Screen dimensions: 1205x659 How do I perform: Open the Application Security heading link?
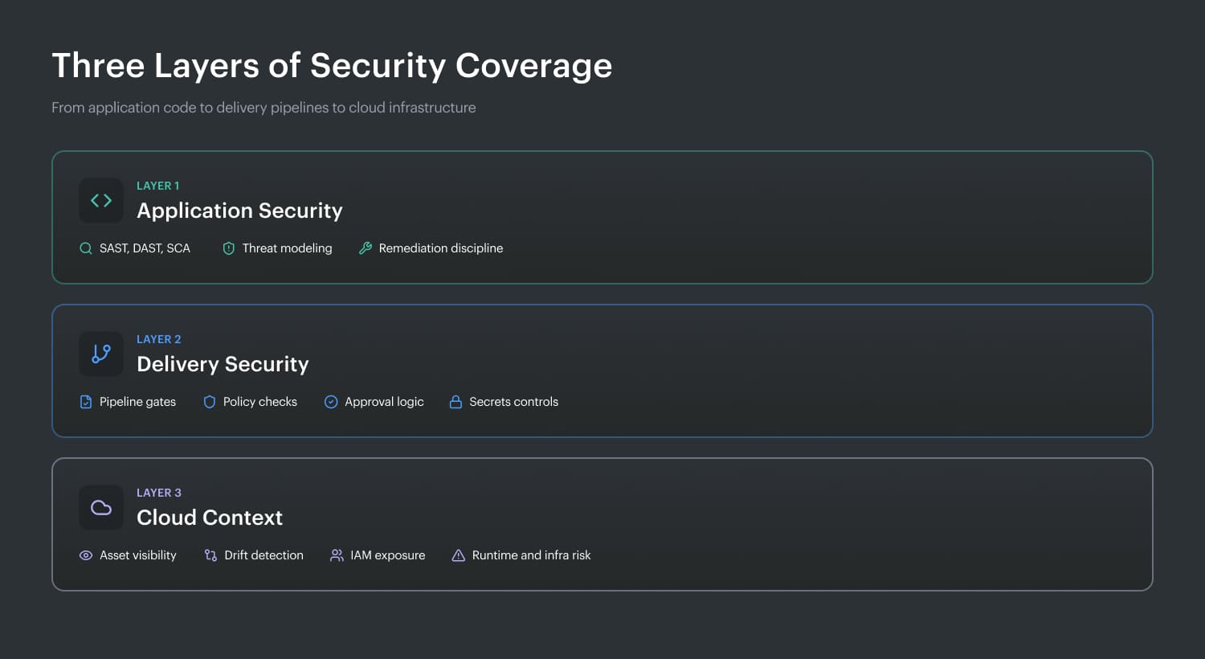tap(239, 211)
